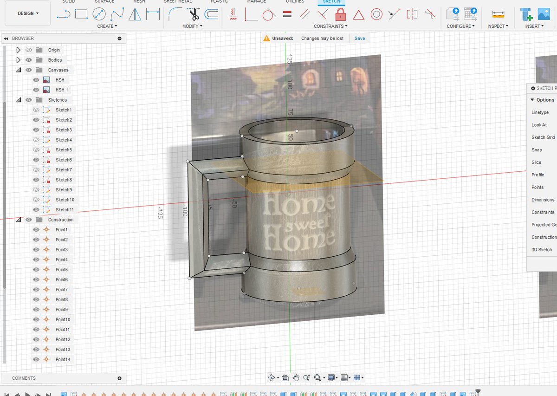Activate the Pan hand tool
Viewport: 557px width, 396px height.
point(296,378)
